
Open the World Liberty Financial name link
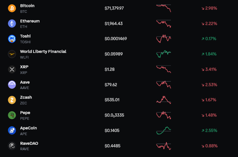[43, 52]
